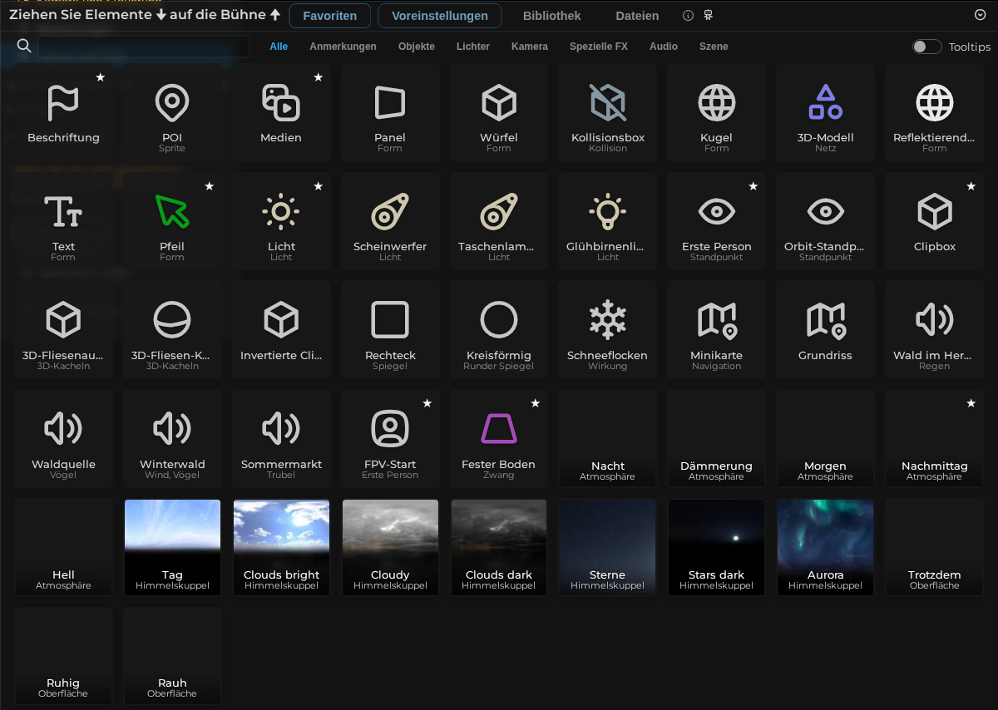
Task: Filter by the Lichter category
Action: pos(473,47)
